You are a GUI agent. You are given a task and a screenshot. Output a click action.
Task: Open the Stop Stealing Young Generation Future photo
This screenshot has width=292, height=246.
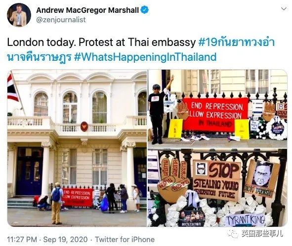click(217, 188)
